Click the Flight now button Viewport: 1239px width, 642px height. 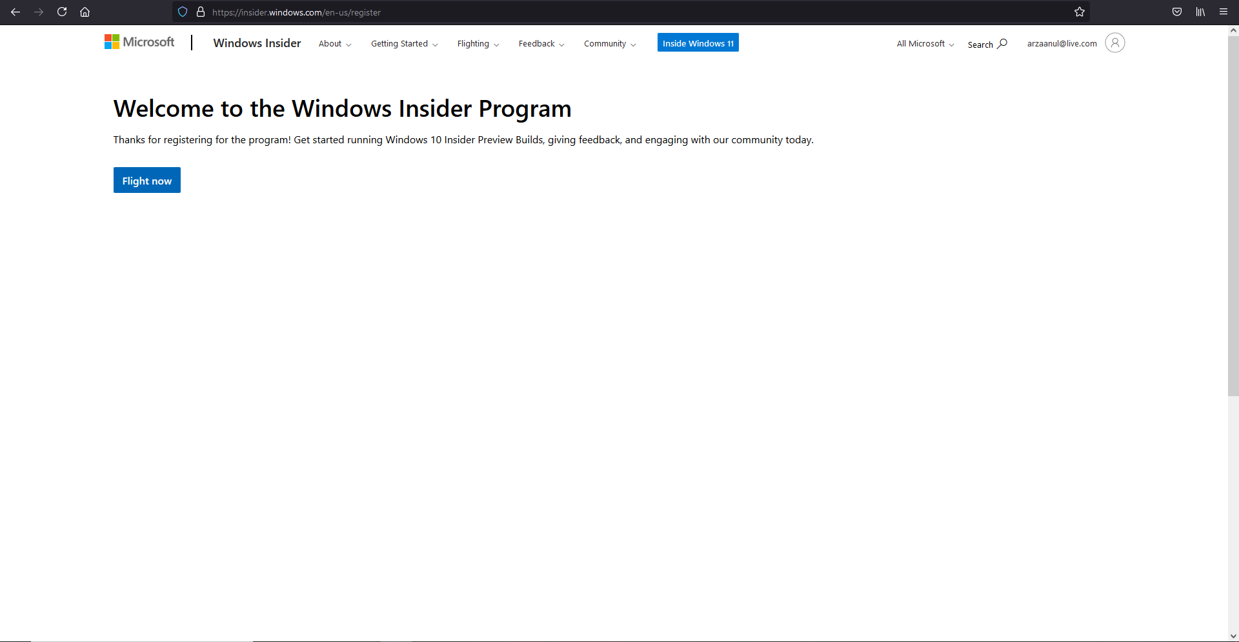click(x=146, y=181)
